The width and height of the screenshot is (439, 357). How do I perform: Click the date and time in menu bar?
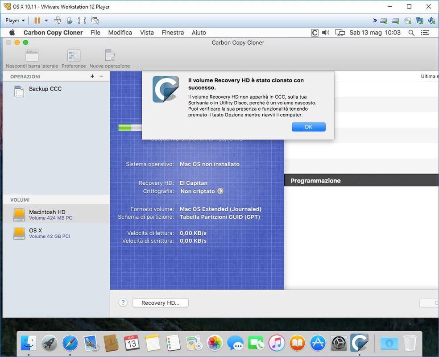(375, 33)
